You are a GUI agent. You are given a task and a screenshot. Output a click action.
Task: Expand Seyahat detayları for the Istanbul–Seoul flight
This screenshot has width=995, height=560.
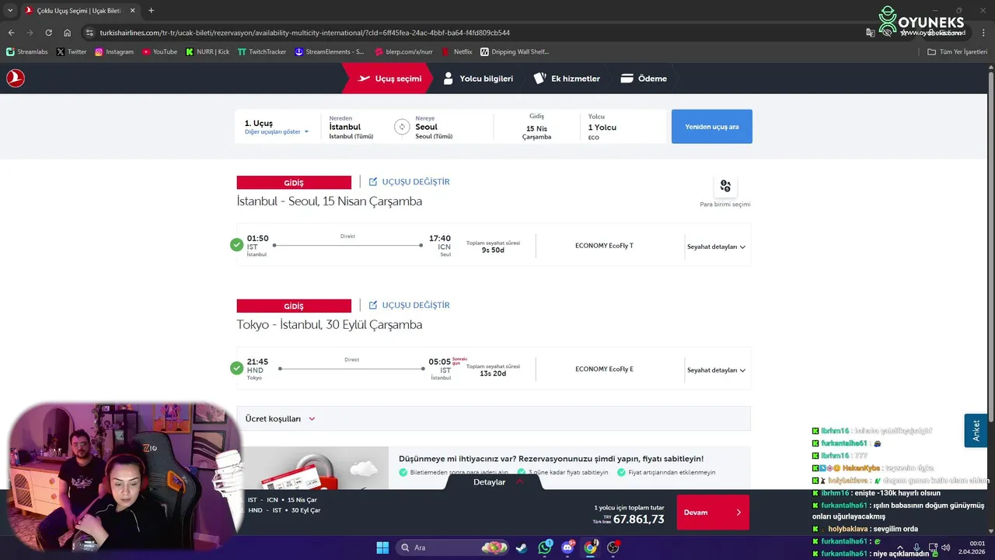point(716,247)
